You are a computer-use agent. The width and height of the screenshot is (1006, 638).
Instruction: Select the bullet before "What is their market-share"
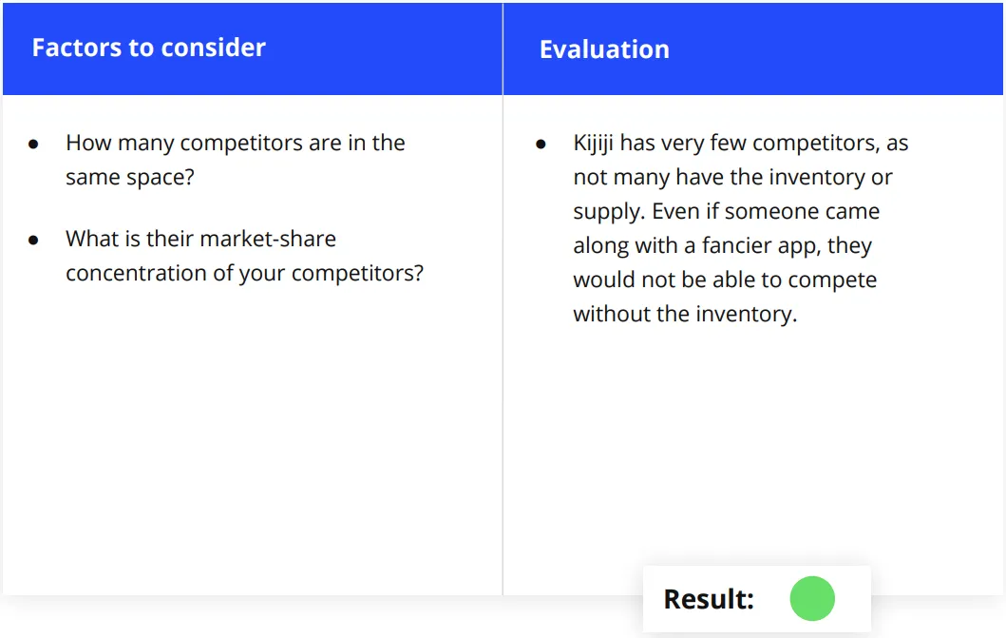click(33, 241)
